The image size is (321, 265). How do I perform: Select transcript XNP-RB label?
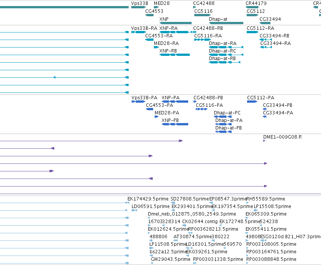168,51
